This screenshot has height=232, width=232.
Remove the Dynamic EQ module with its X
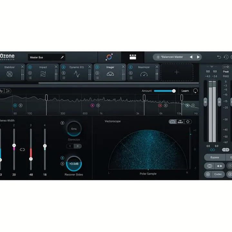(x=90, y=67)
